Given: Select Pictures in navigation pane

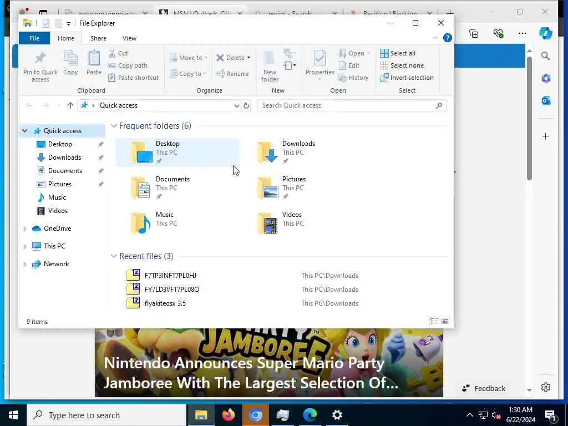Looking at the screenshot, I should (60, 184).
